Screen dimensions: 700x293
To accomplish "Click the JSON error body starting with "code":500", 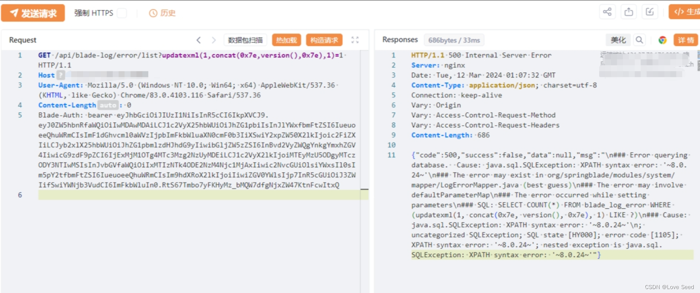I will pyautogui.click(x=551, y=205).
